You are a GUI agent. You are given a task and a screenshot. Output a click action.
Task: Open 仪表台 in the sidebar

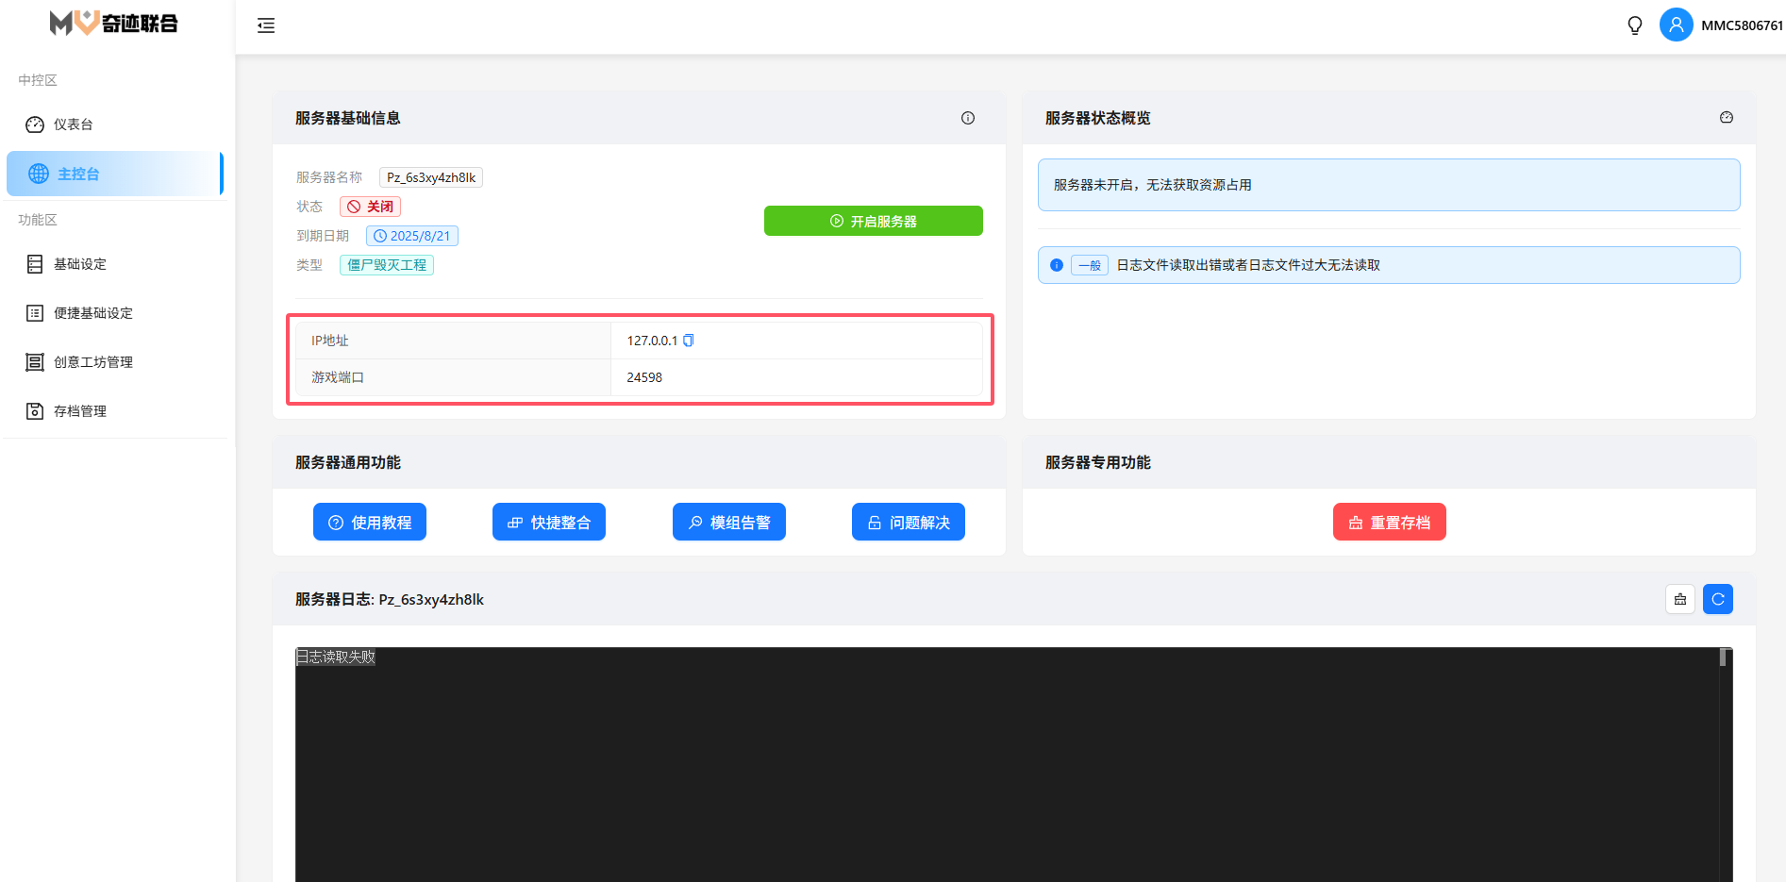pyautogui.click(x=73, y=125)
